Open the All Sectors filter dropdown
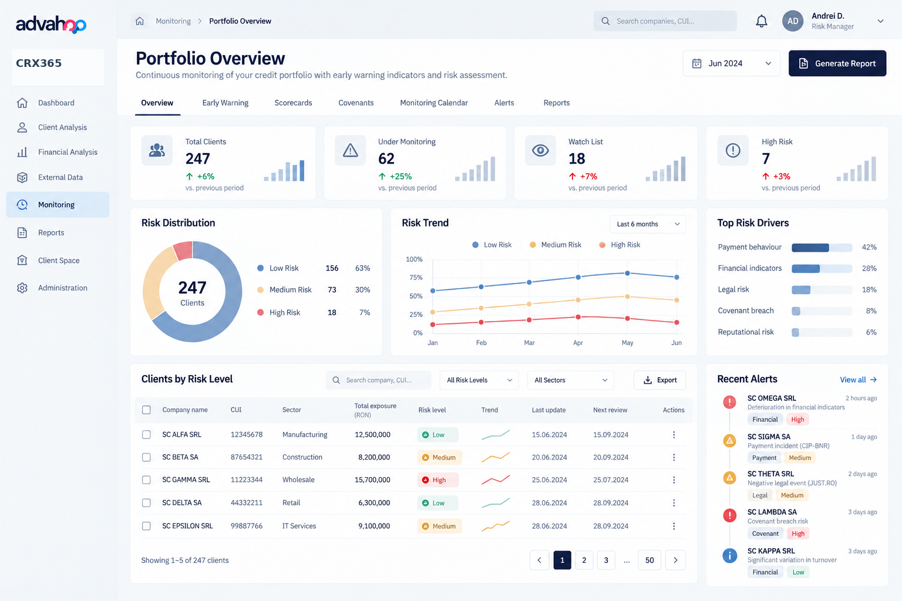The height and width of the screenshot is (601, 902). pos(571,380)
